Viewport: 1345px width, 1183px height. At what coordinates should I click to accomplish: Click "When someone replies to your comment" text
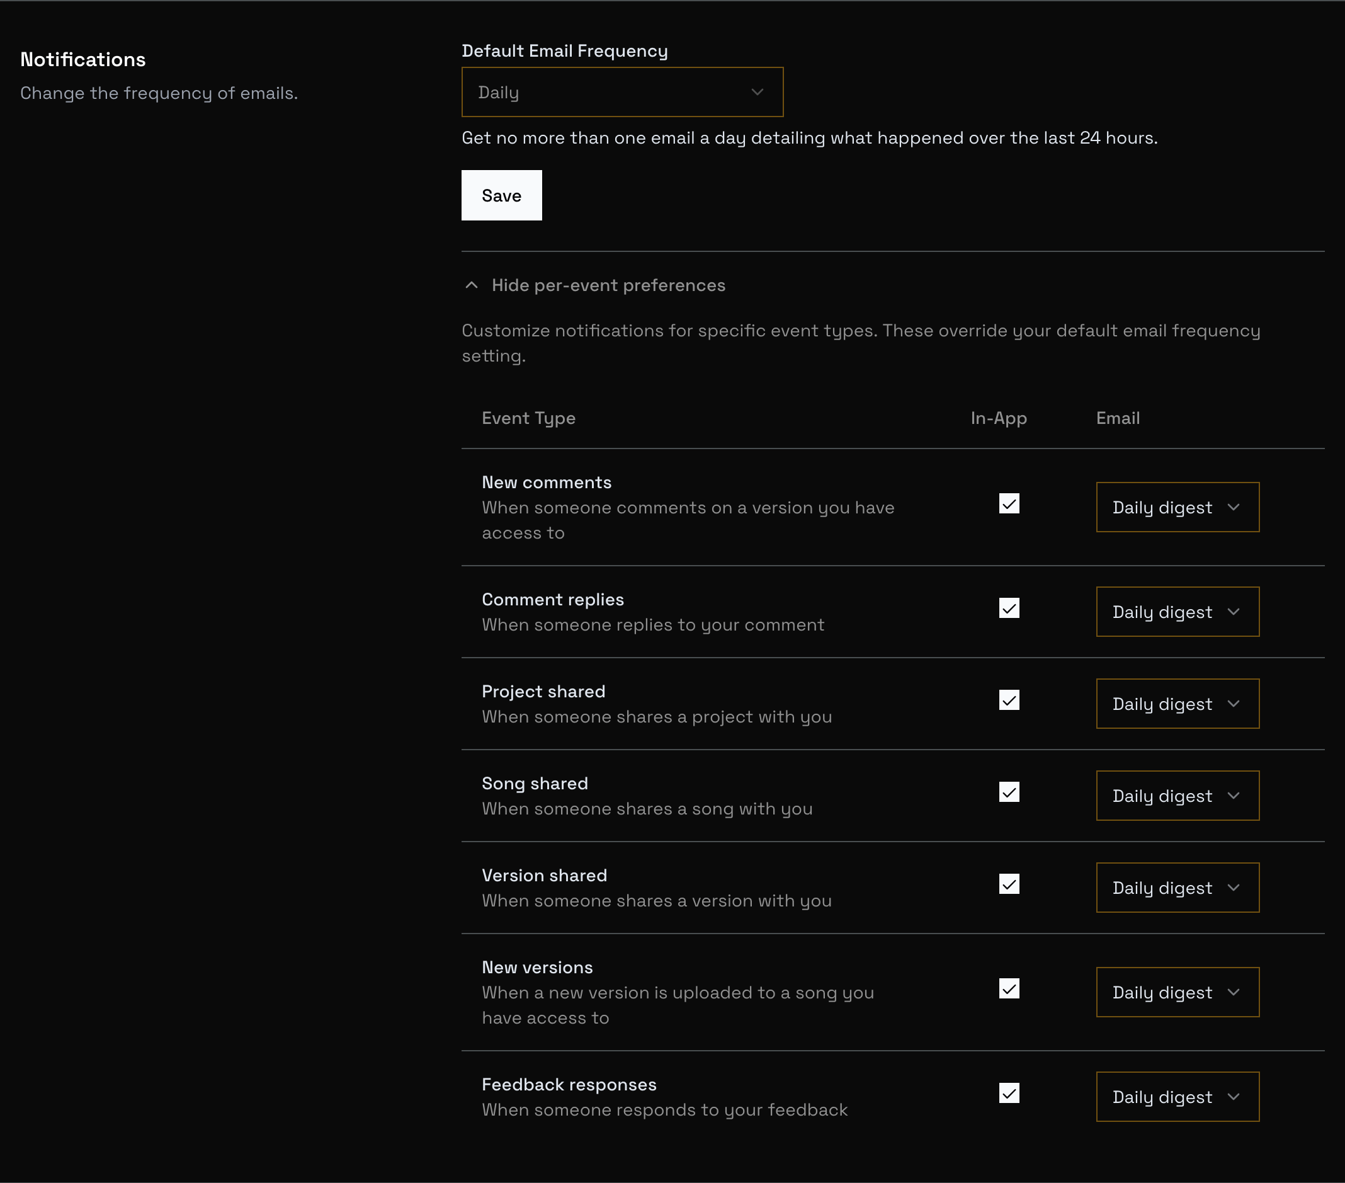pos(653,625)
